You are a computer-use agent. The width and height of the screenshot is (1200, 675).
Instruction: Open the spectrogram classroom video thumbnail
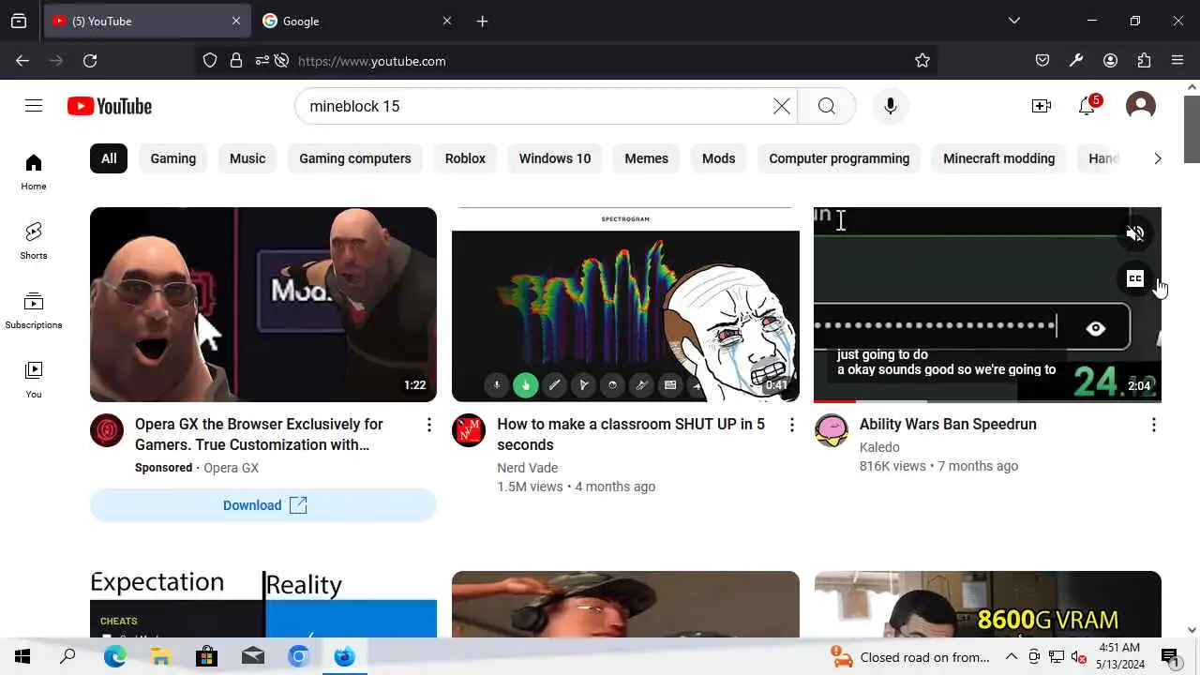click(625, 305)
